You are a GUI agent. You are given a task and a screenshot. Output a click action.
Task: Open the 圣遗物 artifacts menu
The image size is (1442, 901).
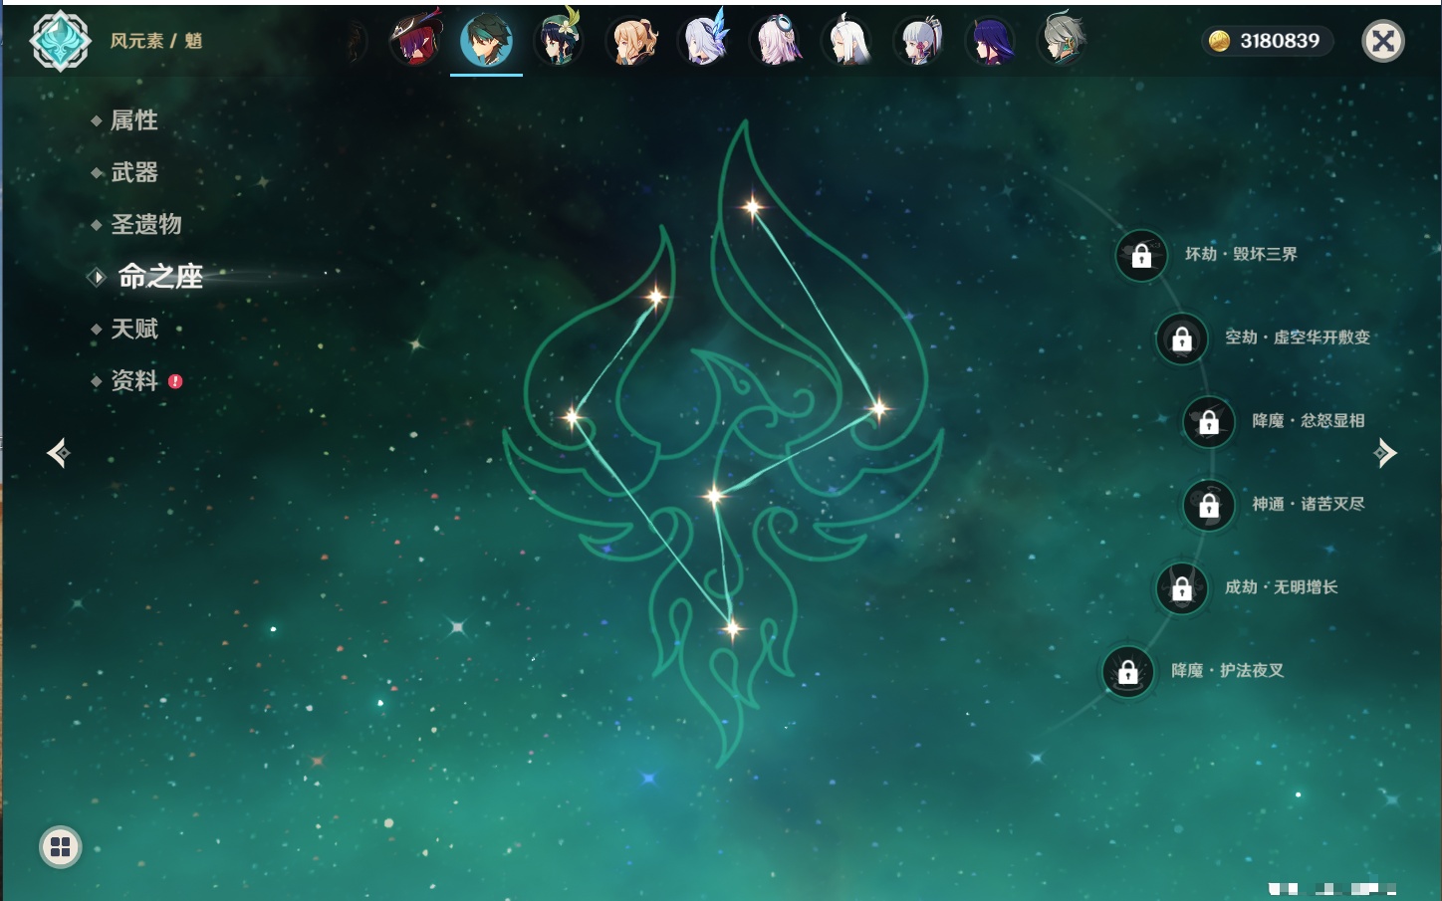[x=145, y=224]
